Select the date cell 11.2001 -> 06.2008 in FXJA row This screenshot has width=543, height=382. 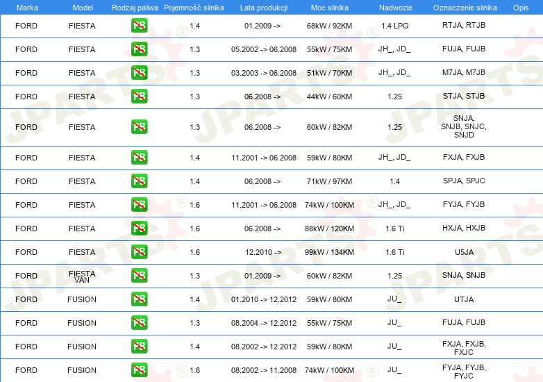(x=264, y=158)
